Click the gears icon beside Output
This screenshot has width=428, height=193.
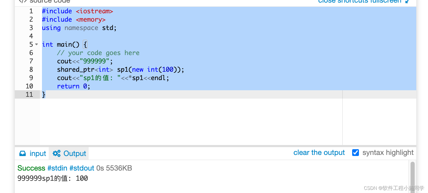pyautogui.click(x=57, y=153)
